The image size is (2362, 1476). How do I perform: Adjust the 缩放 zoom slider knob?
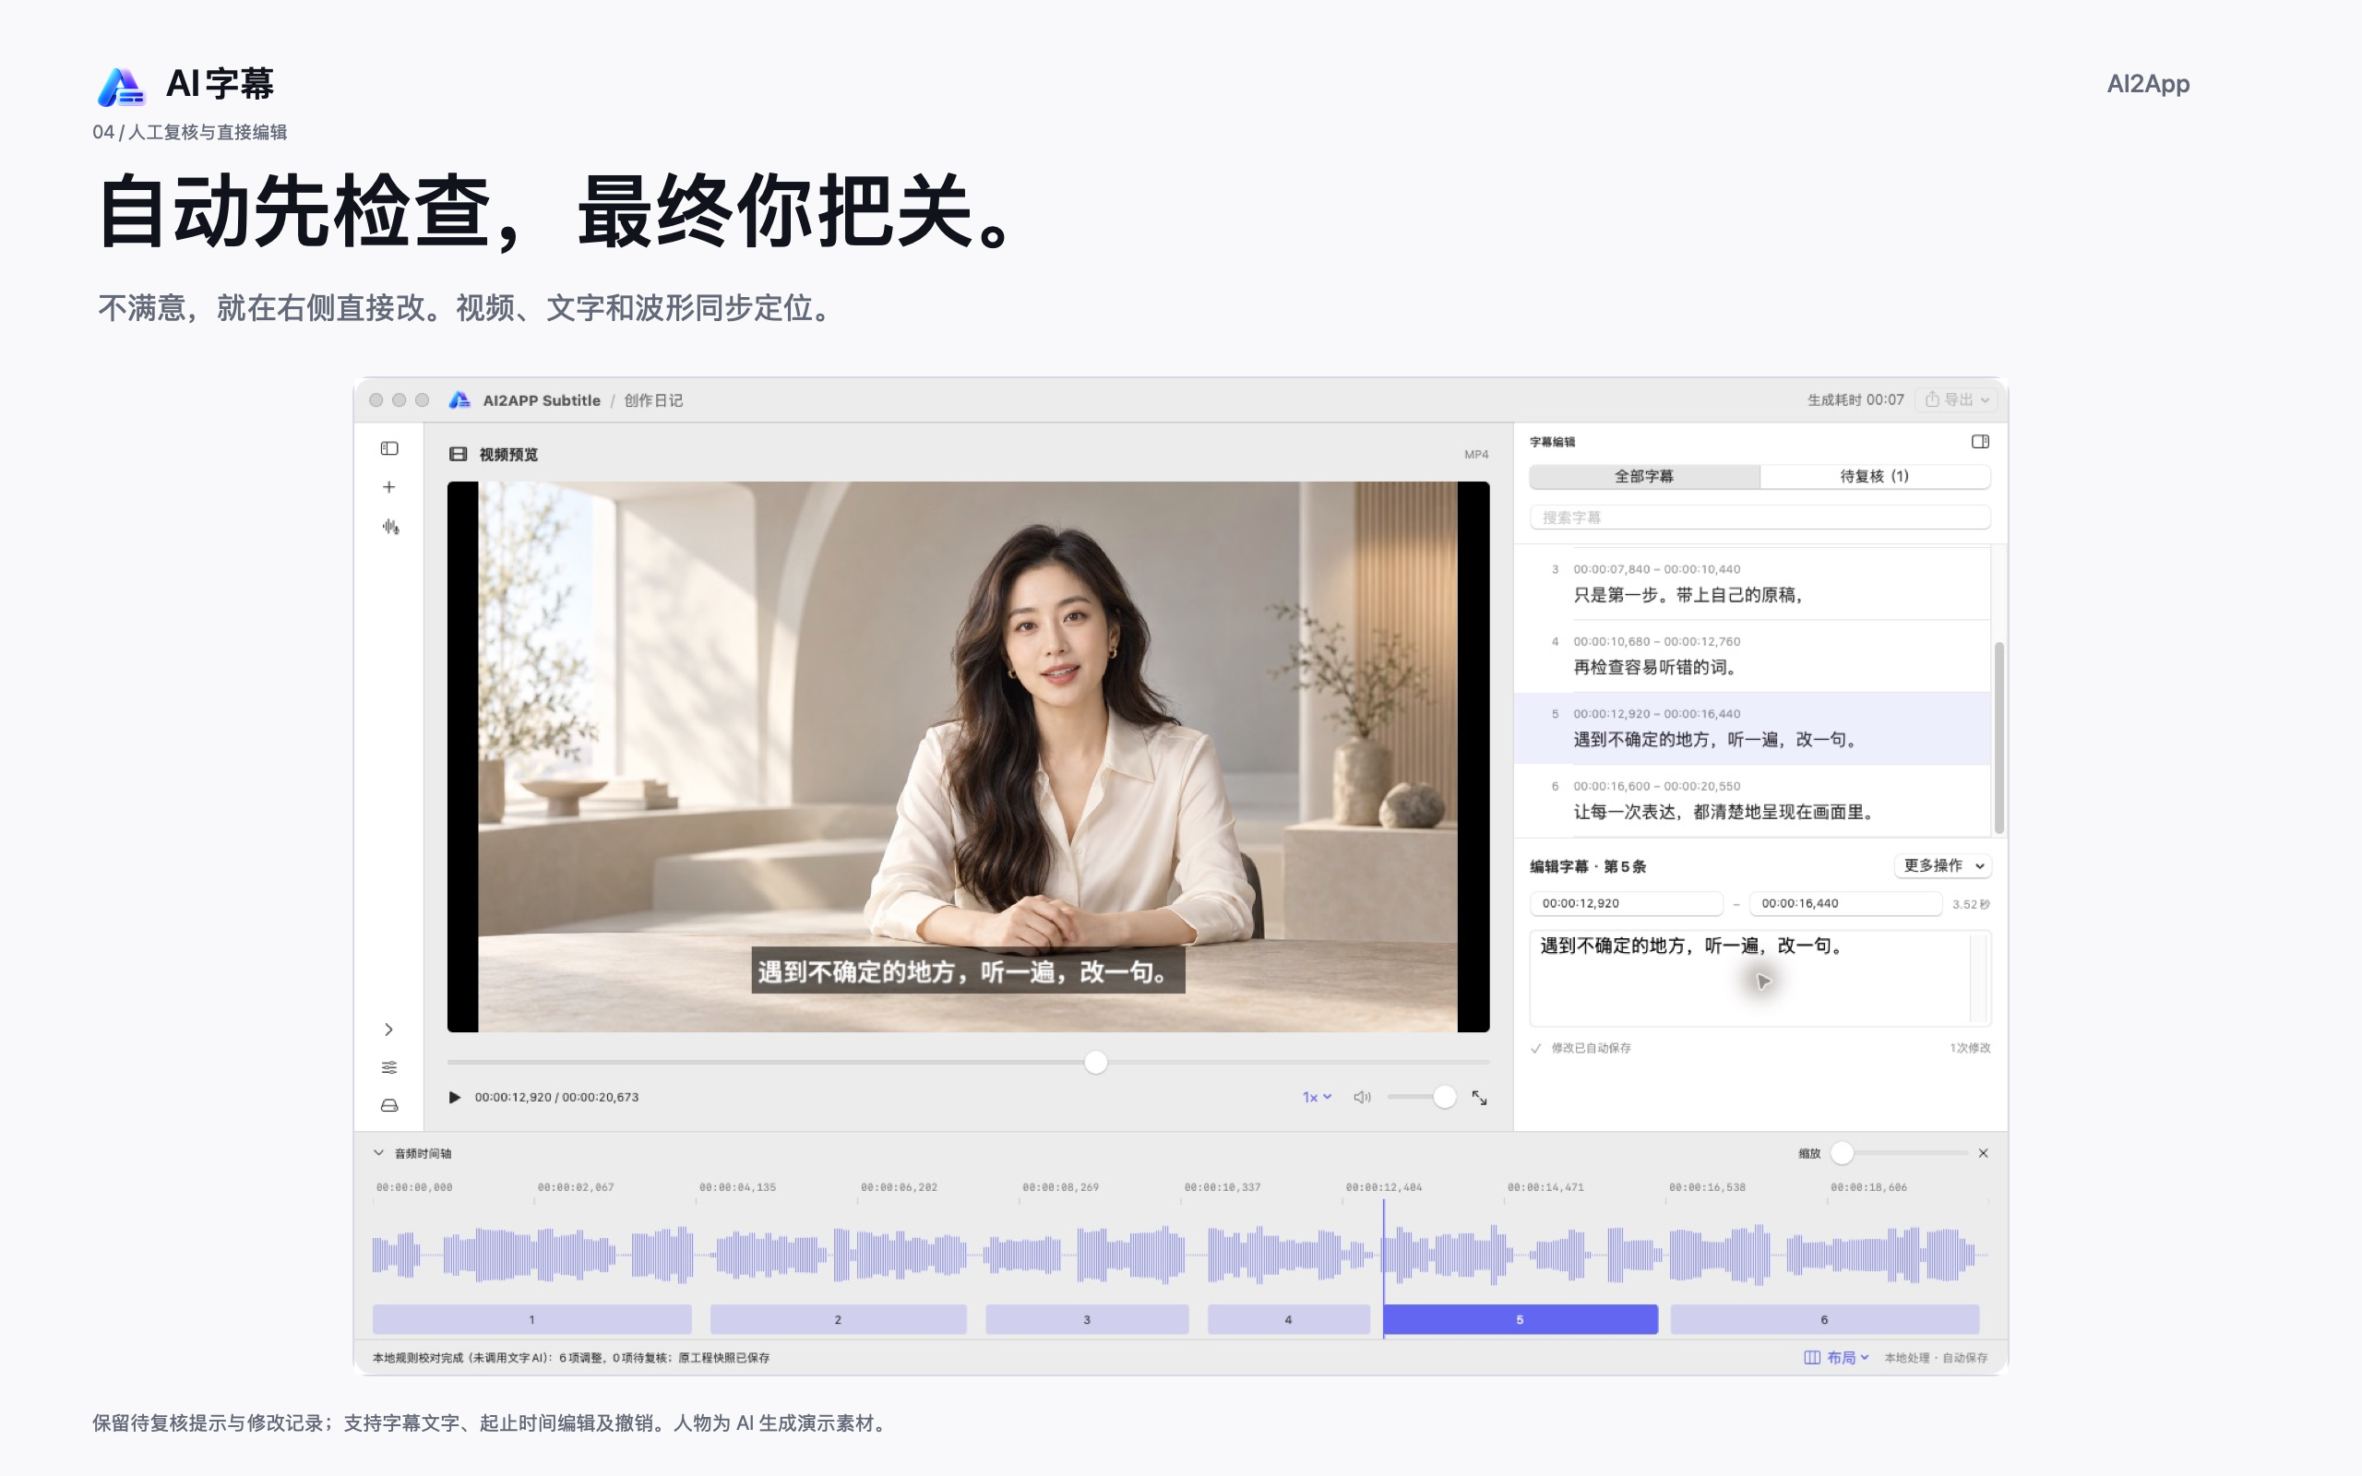[x=1842, y=1153]
